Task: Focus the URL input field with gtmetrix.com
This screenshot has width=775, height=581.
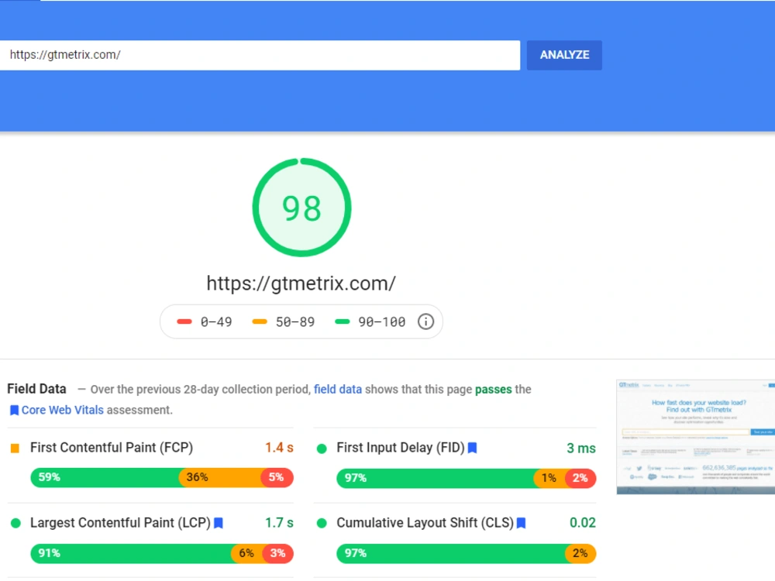Action: pos(260,55)
